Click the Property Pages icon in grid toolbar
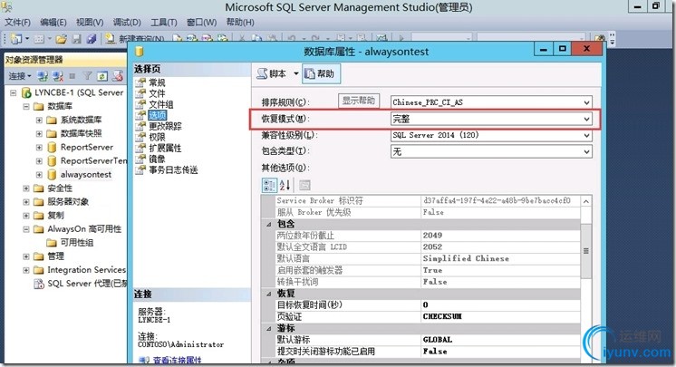676x367 pixels. click(x=304, y=185)
